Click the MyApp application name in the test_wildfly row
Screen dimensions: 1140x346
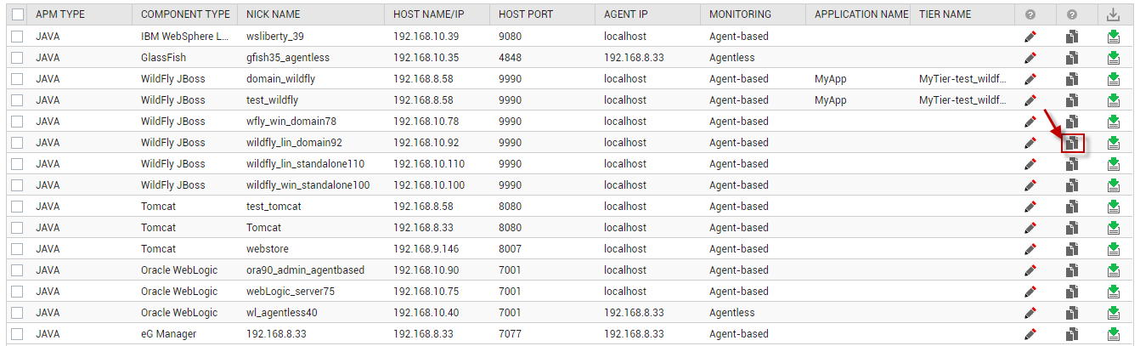click(x=831, y=100)
